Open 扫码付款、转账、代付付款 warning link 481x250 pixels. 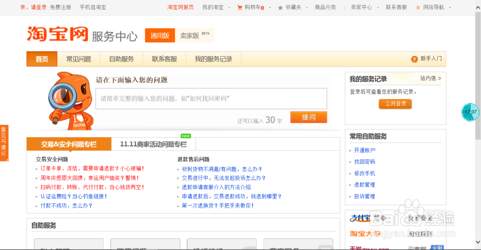point(92,187)
